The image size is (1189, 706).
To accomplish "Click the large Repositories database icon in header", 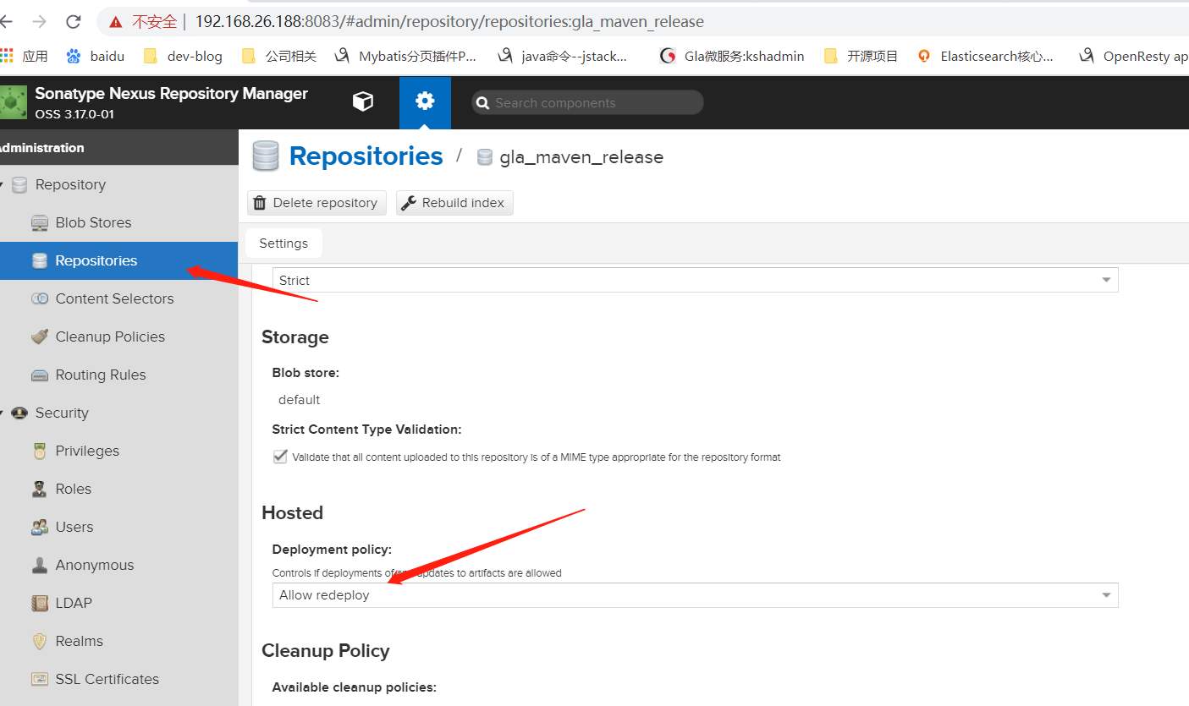I will (265, 156).
